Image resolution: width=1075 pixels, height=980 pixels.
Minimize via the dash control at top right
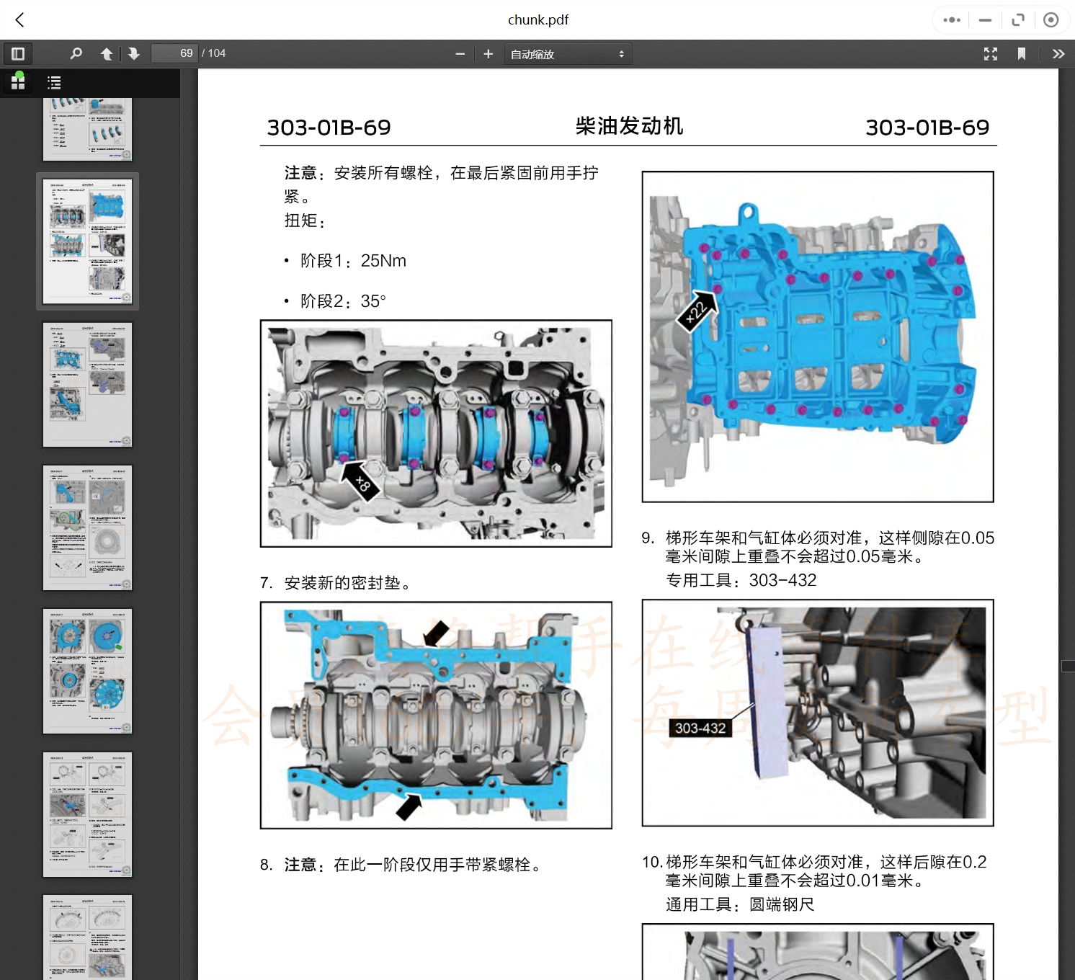984,19
